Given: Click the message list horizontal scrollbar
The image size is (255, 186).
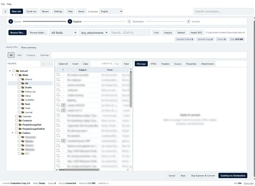Looking at the screenshot, I should [79, 170].
